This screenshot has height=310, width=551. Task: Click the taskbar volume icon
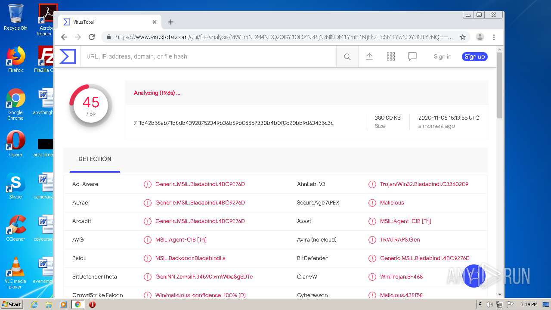click(x=489, y=304)
